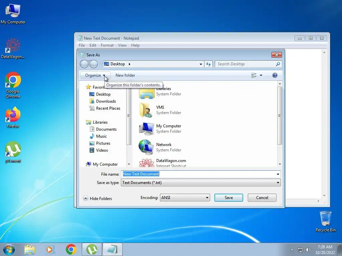The image size is (342, 256).
Task: Switch to µTorrent in the taskbar
Action: pos(92,249)
